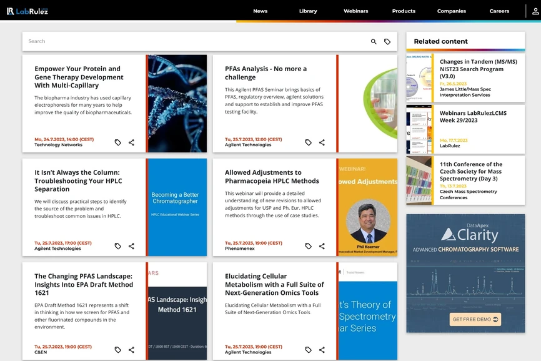Image resolution: width=541 pixels, height=361 pixels.
Task: Open the search magnifier icon
Action: point(374,41)
